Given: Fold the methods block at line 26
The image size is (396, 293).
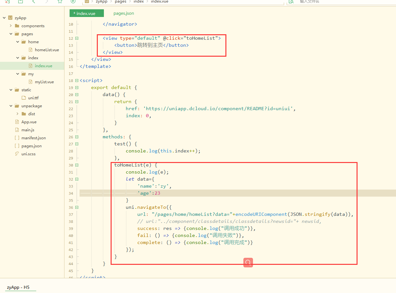Looking at the screenshot, I should click(77, 137).
